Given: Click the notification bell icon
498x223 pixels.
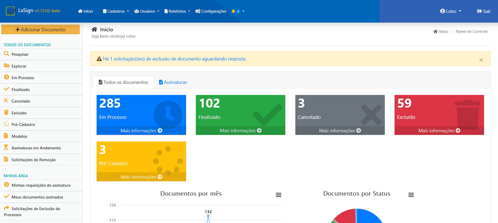Looking at the screenshot, I should point(233,11).
